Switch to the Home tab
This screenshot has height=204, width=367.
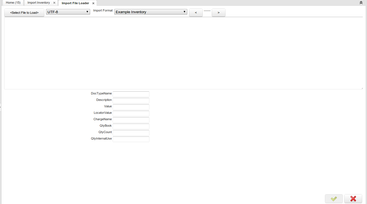pos(13,3)
